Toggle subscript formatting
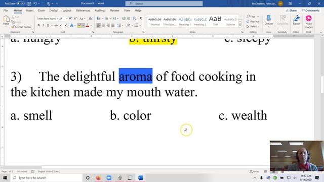The width and height of the screenshot is (324, 182). [61, 25]
